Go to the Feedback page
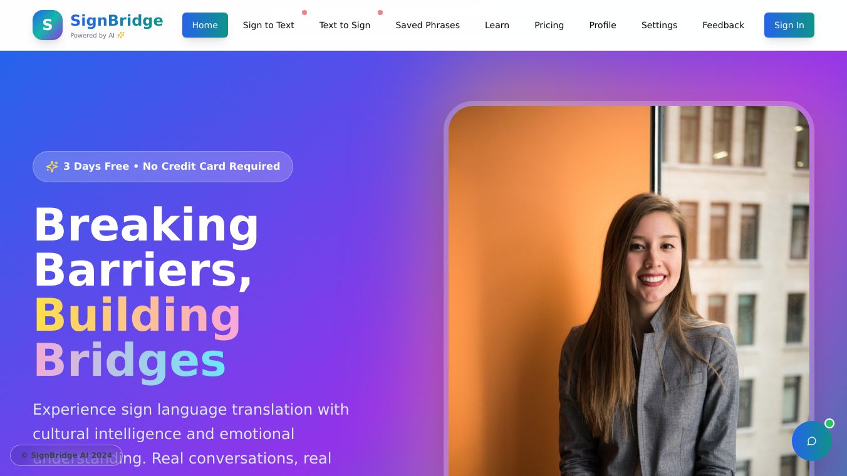Image resolution: width=847 pixels, height=476 pixels. tap(723, 25)
